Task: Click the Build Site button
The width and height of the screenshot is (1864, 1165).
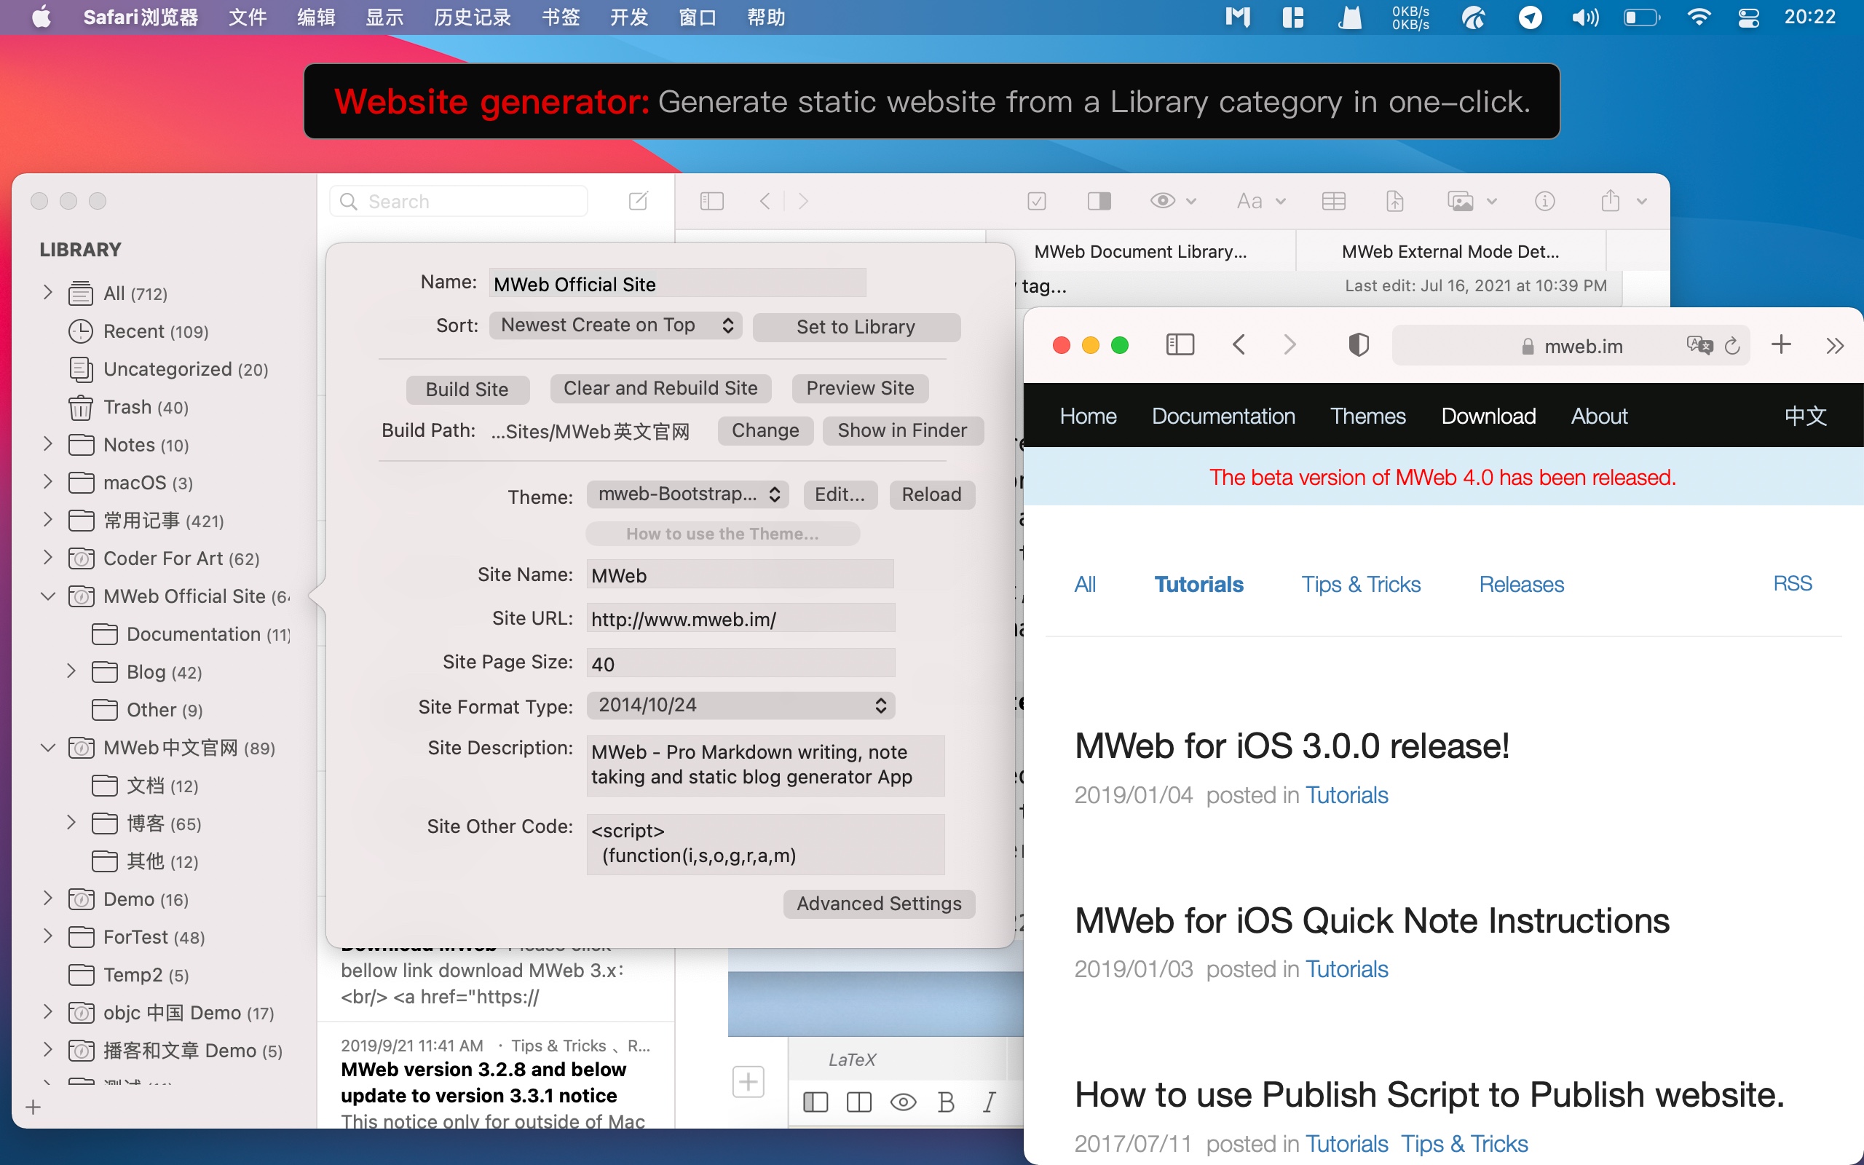Action: (x=467, y=389)
